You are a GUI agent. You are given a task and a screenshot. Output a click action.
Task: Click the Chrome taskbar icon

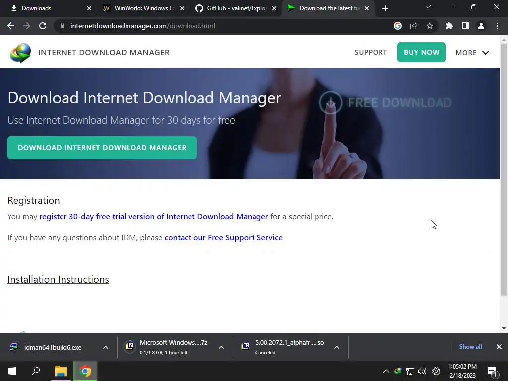coord(85,371)
